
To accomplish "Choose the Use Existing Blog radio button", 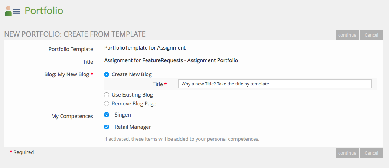I will point(107,95).
